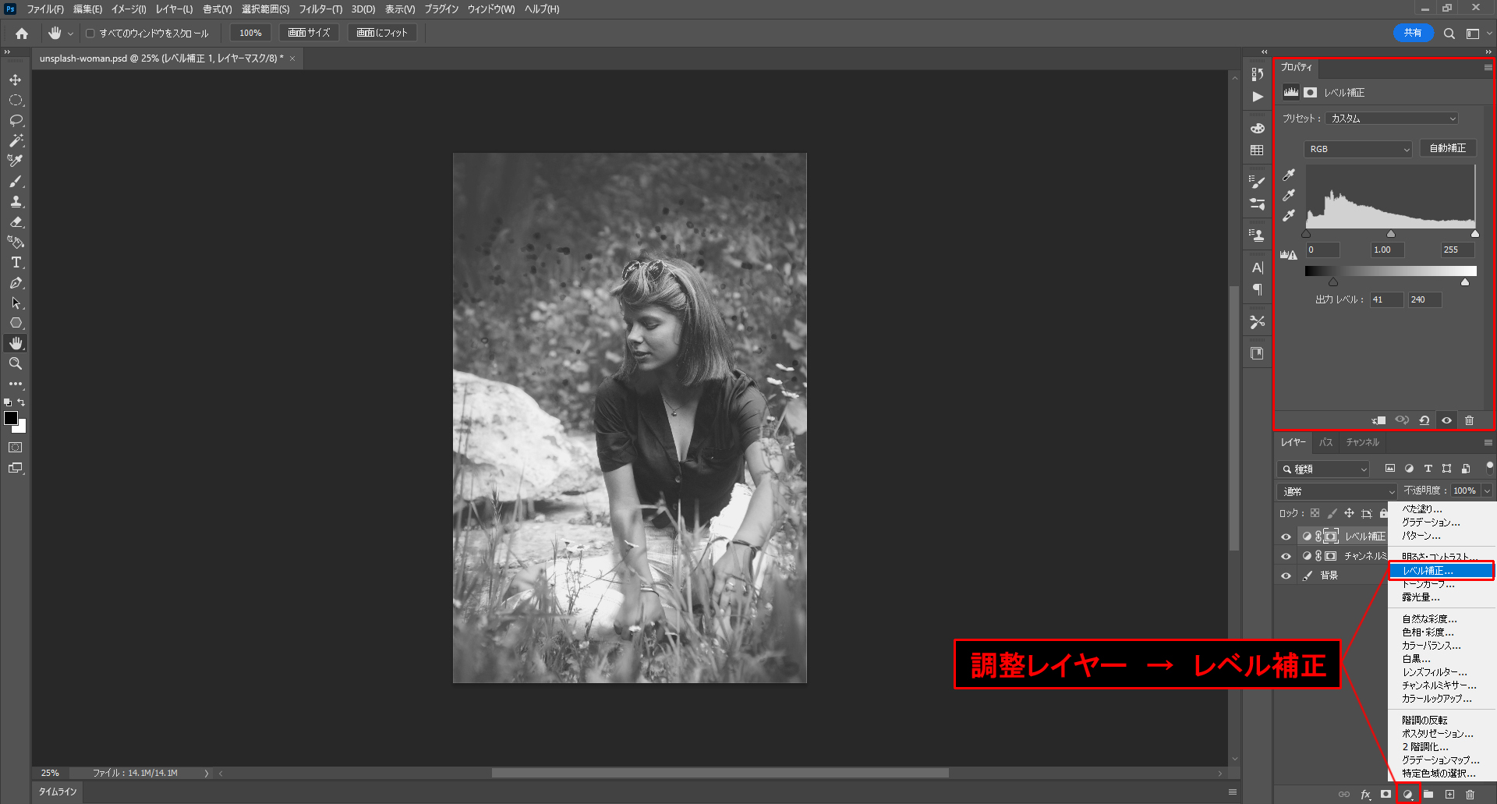The width and height of the screenshot is (1497, 804).
Task: Select the Lasso tool
Action: (16, 121)
